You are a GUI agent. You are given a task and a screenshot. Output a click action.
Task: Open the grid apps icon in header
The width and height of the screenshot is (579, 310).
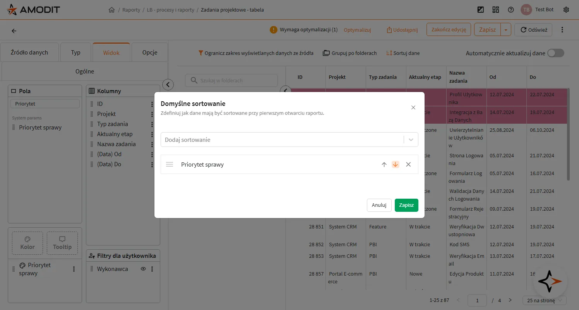pyautogui.click(x=496, y=10)
